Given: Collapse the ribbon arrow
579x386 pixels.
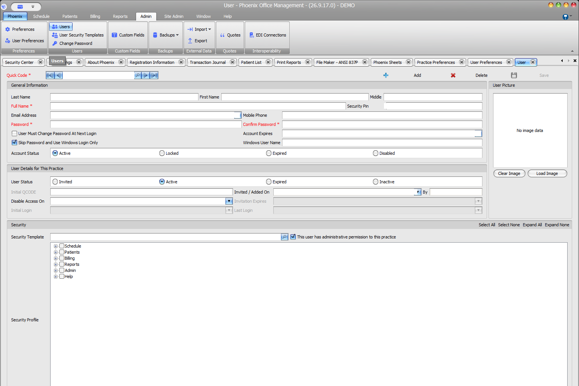Looking at the screenshot, I should coord(572,51).
